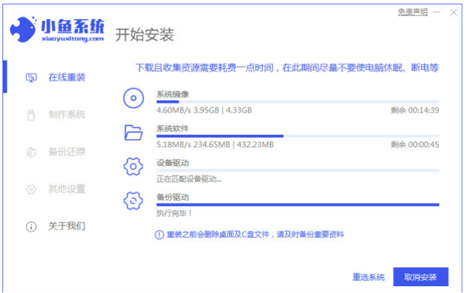466x293 pixels.
Task: Click the 系统镜像 download progress bar
Action: pos(298,101)
